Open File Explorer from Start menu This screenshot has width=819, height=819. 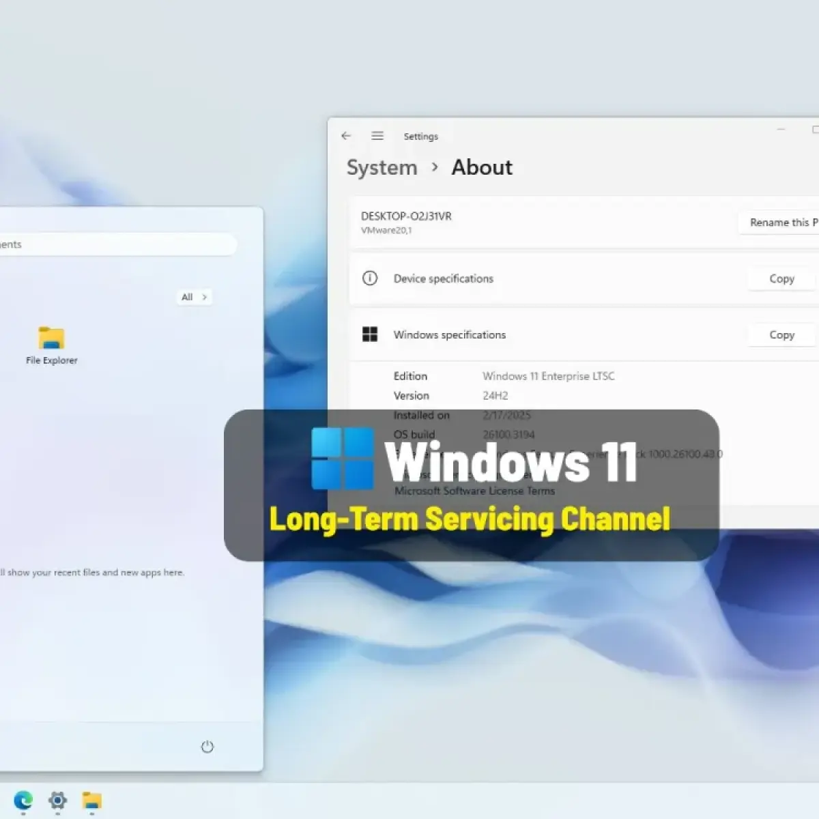[x=51, y=345]
